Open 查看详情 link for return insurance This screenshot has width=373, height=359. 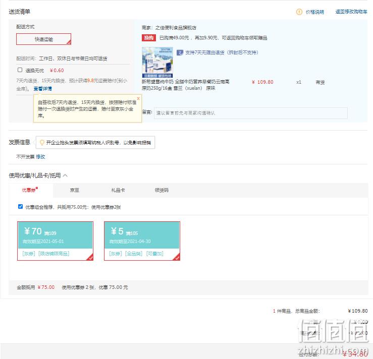[x=42, y=89]
